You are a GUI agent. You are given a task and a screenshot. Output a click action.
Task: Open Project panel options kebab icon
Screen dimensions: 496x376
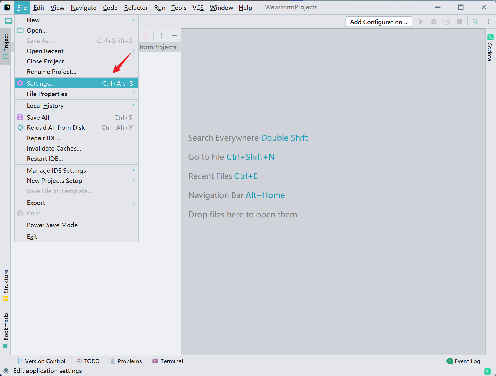(161, 35)
